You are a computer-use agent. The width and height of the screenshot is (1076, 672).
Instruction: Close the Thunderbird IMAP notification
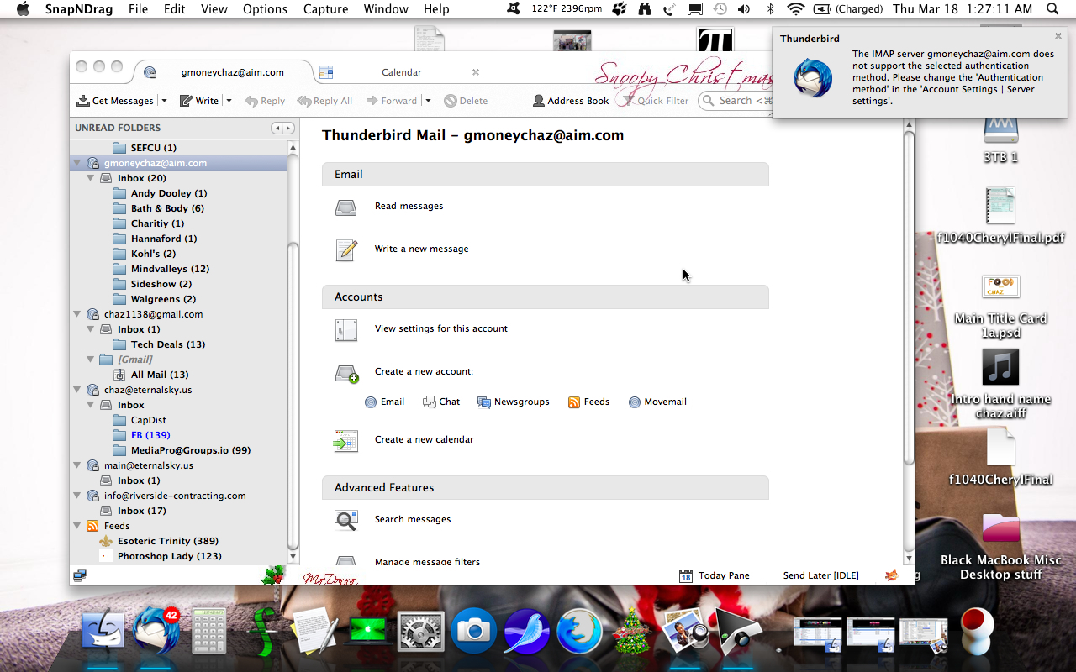(x=1058, y=36)
